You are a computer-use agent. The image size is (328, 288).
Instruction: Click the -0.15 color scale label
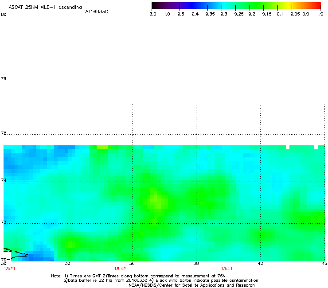(x=265, y=14)
